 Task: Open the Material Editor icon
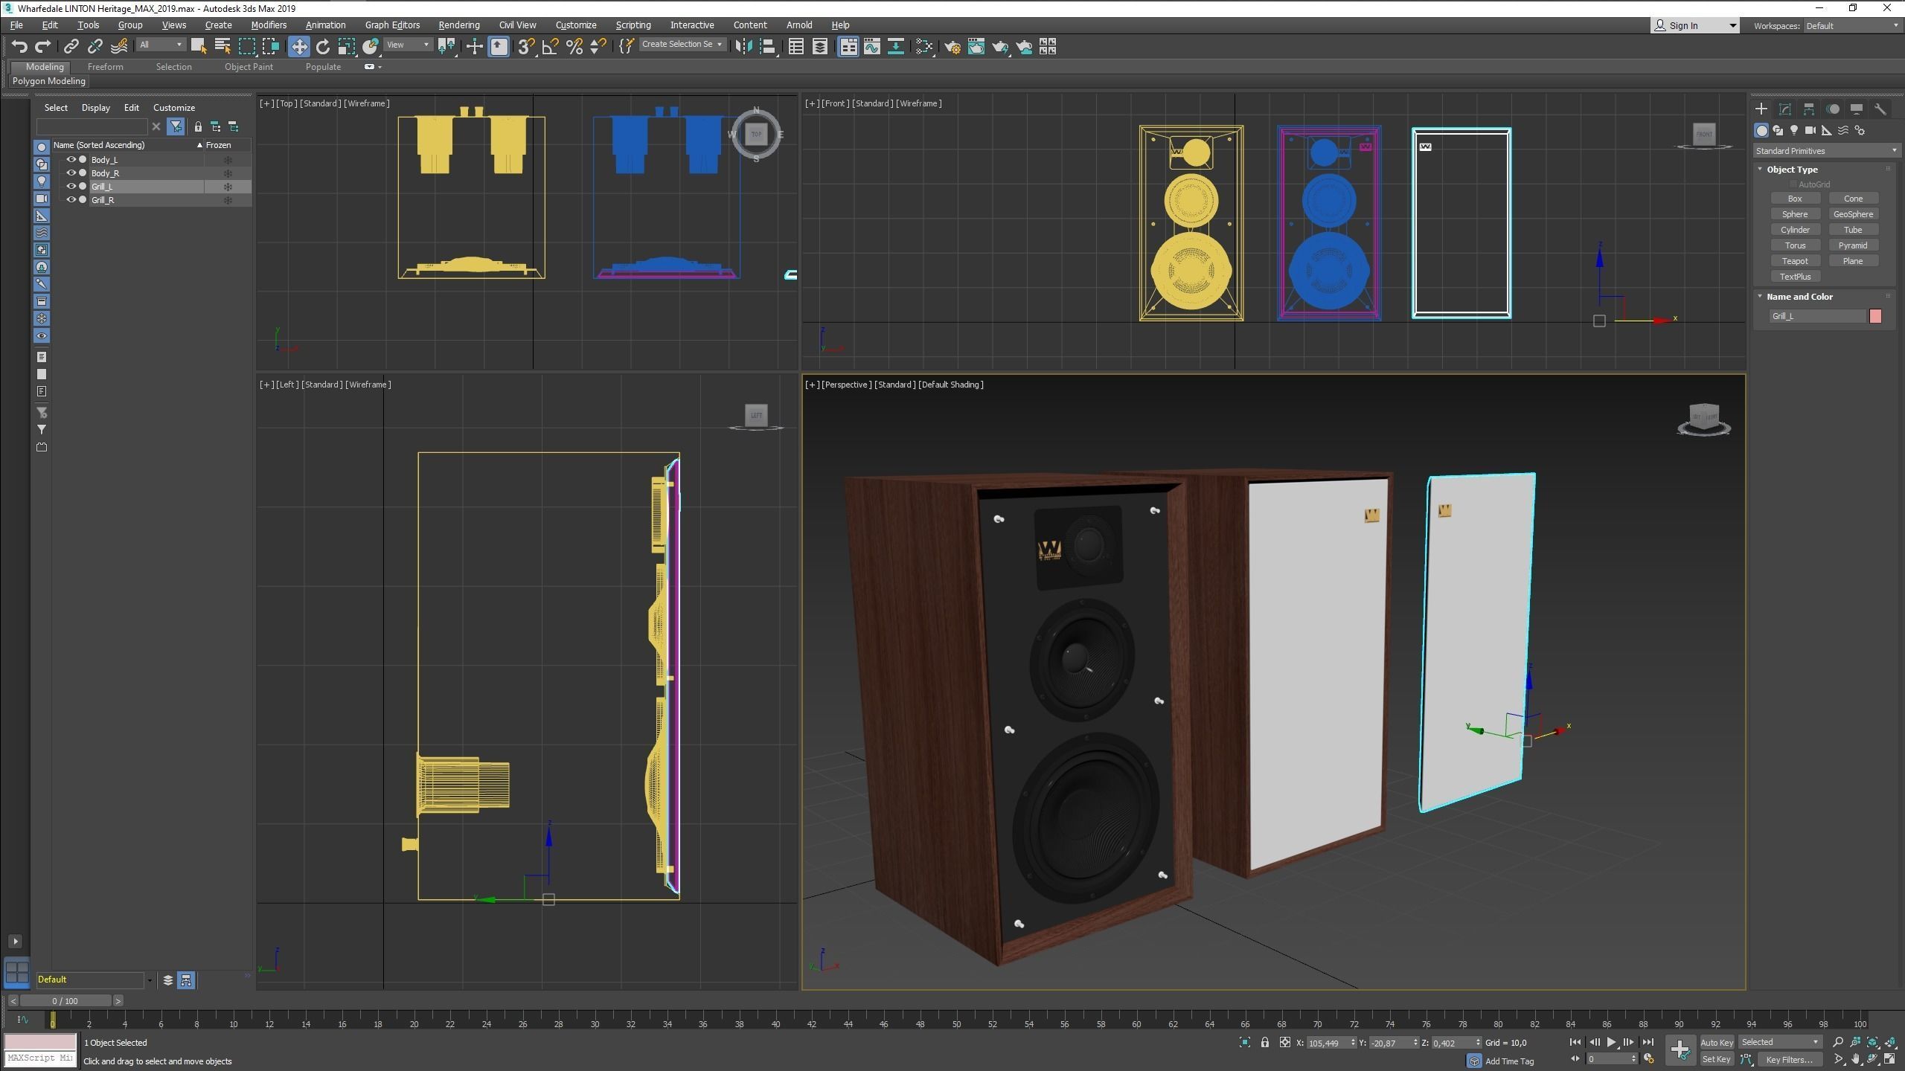924,47
